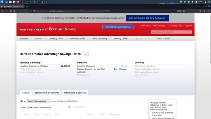Image resolution: width=211 pixels, height=119 pixels.
Task: Open the Security Center menu
Action: (x=121, y=39)
